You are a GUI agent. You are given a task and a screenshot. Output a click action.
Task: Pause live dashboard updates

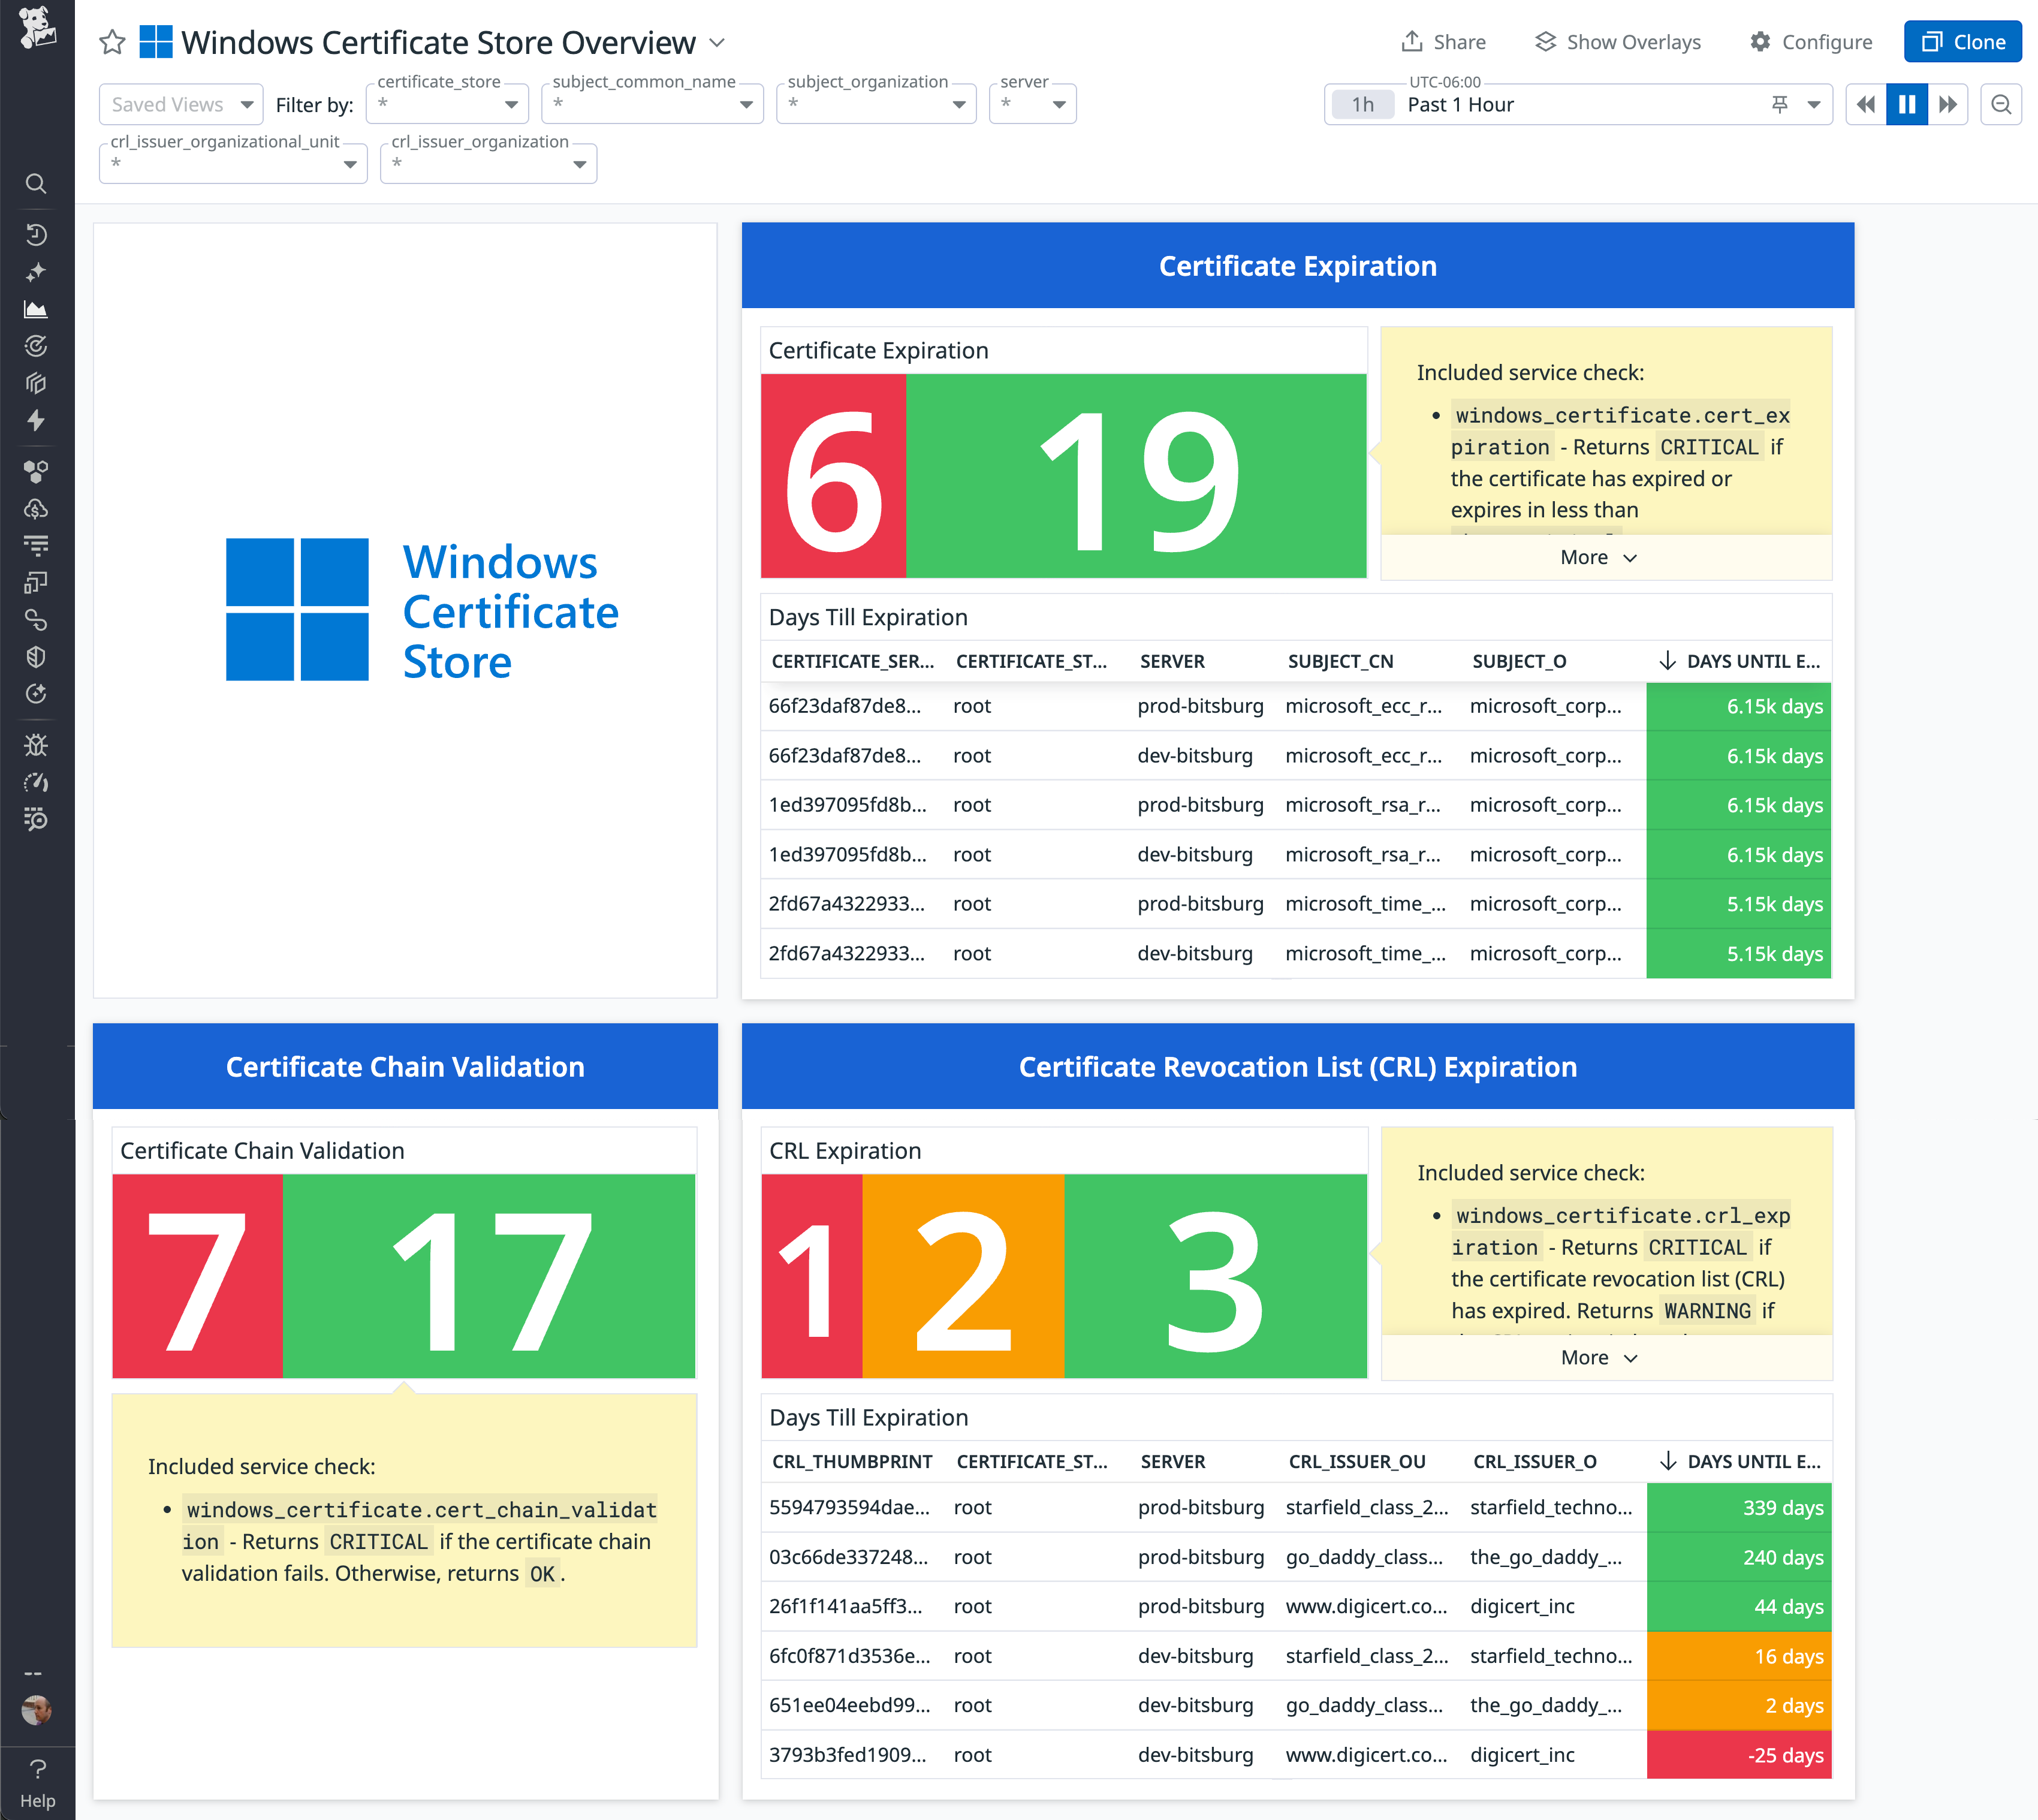tap(1907, 104)
